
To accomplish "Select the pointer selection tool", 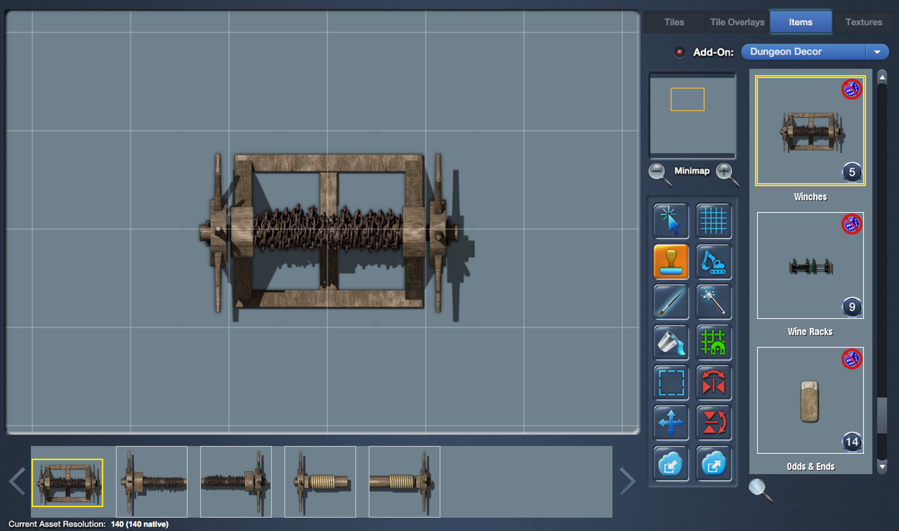I will (x=671, y=221).
